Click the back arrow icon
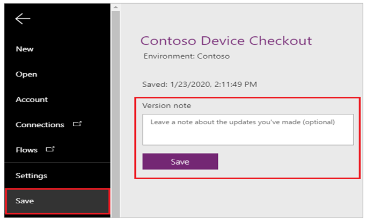Image resolution: width=367 pixels, height=222 pixels. (x=23, y=19)
